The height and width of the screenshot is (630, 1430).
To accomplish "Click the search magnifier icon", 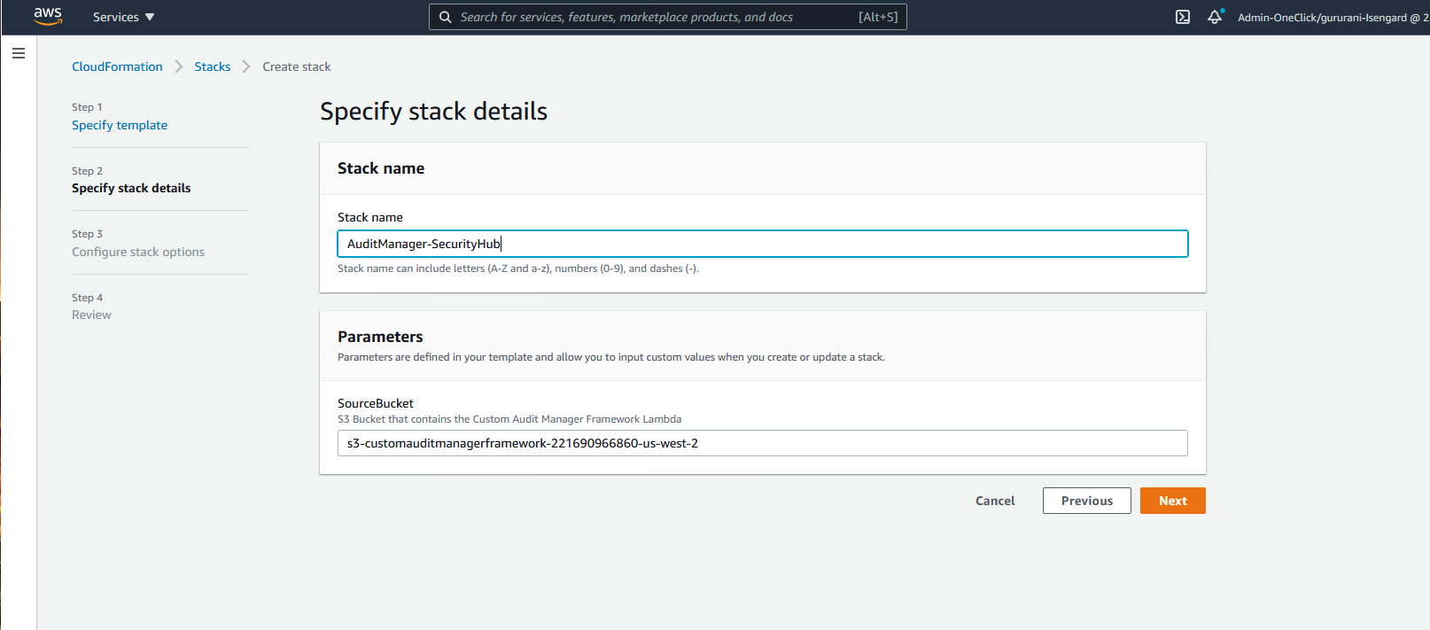I will pyautogui.click(x=446, y=17).
